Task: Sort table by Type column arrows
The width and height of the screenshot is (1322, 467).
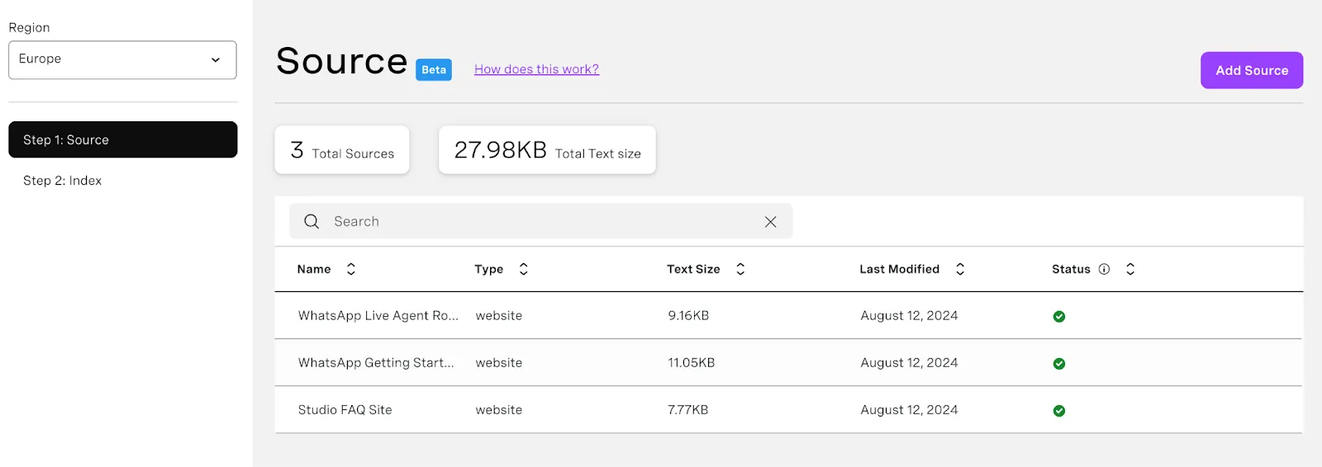Action: tap(523, 269)
